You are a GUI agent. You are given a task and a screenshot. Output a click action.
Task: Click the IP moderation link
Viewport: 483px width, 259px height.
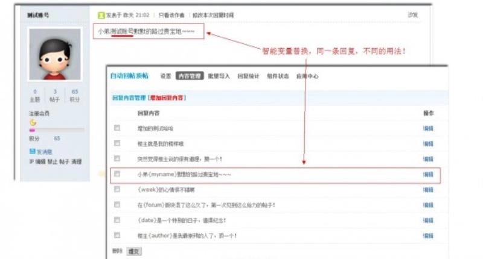(31, 161)
